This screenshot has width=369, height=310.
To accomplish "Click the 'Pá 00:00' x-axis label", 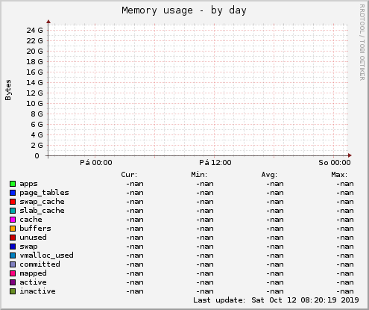I will [x=96, y=163].
